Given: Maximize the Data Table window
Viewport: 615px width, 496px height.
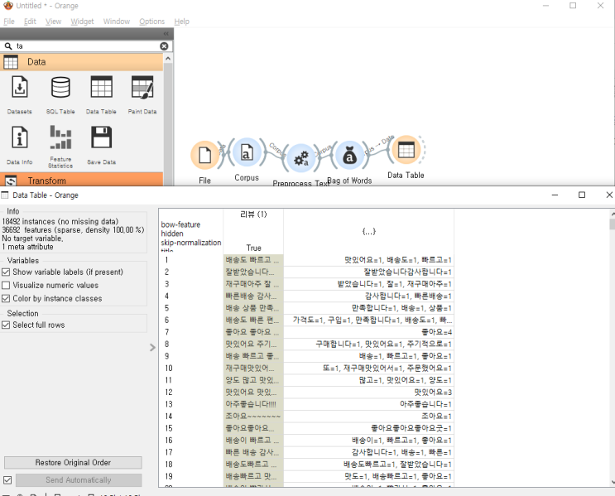Looking at the screenshot, I should [582, 195].
